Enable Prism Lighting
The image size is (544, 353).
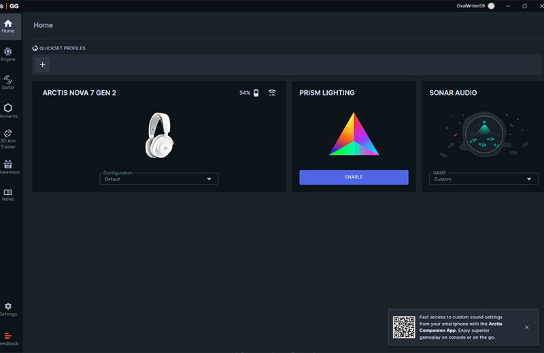(354, 177)
